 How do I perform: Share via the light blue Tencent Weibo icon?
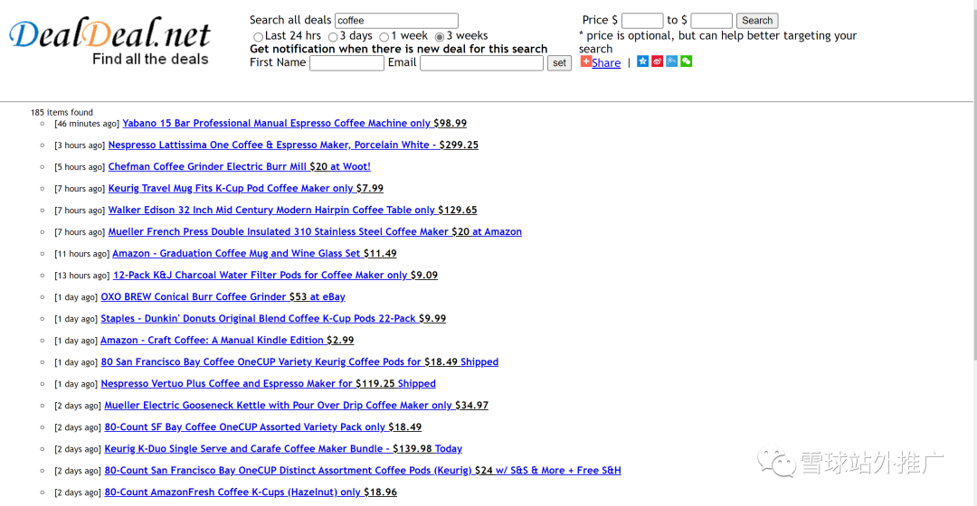671,61
